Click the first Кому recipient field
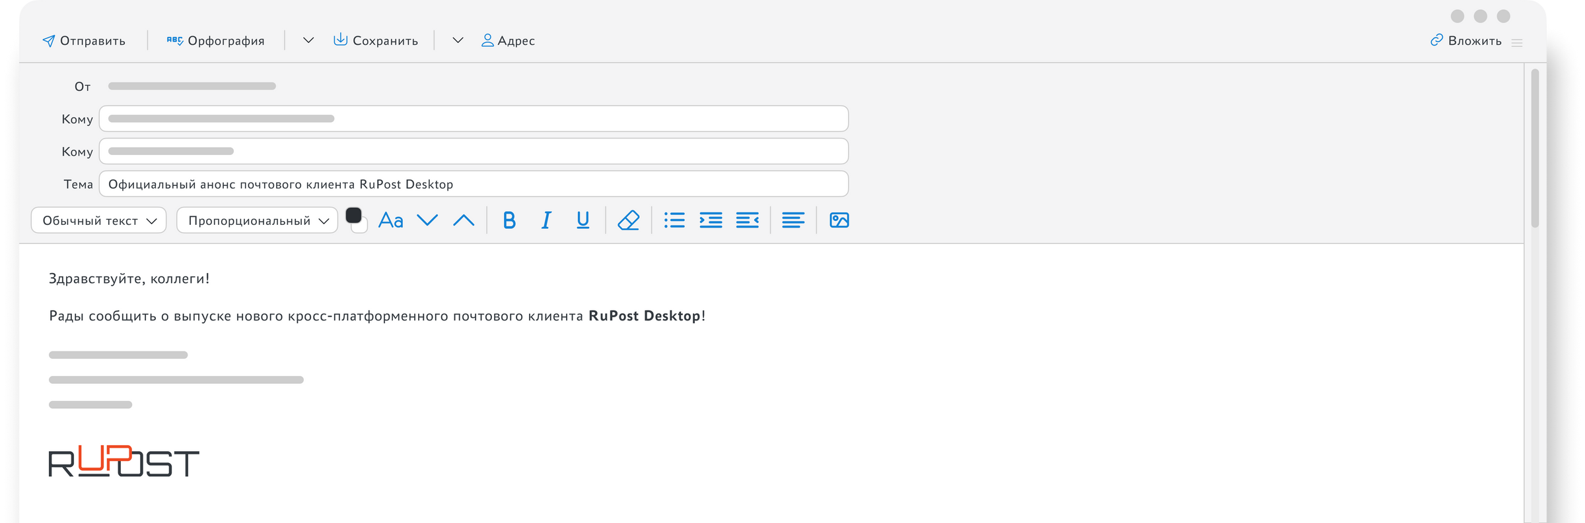This screenshot has width=1585, height=523. pos(474,119)
